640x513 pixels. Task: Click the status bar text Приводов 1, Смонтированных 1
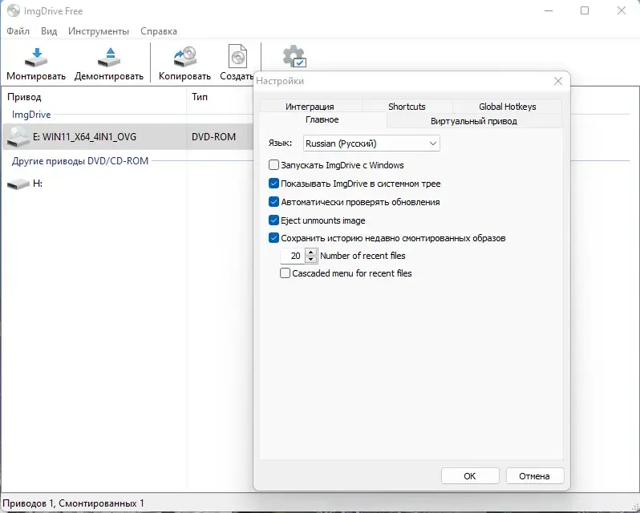74,503
